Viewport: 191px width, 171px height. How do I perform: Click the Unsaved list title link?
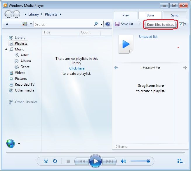148,37
